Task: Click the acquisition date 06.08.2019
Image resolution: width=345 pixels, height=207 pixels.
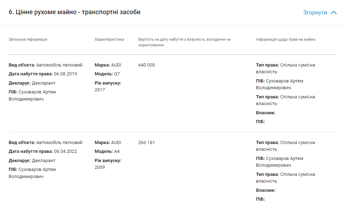Action: click(65, 74)
